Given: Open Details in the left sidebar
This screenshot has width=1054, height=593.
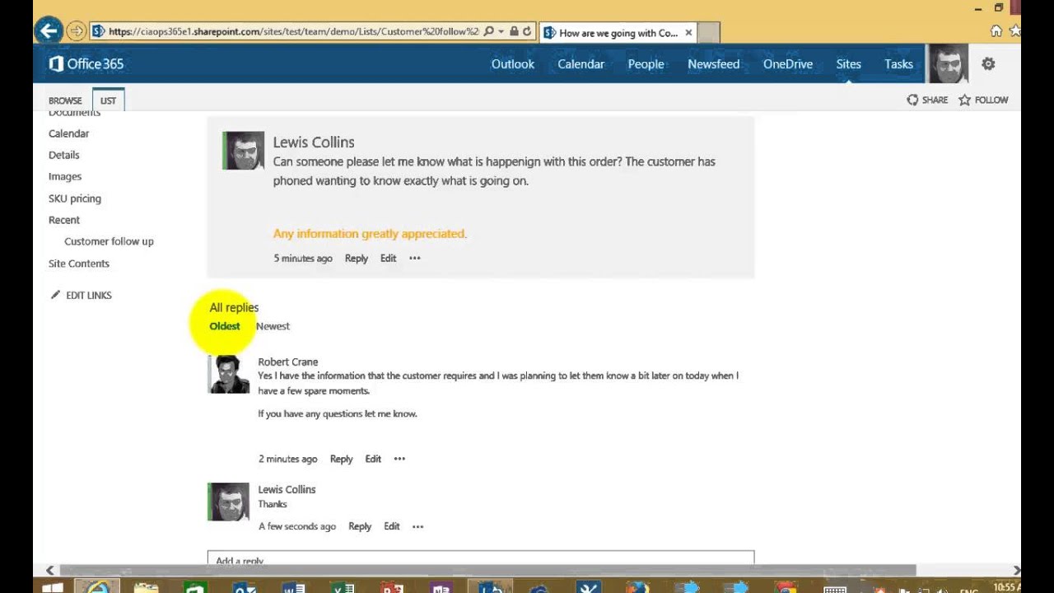Looking at the screenshot, I should coord(64,155).
